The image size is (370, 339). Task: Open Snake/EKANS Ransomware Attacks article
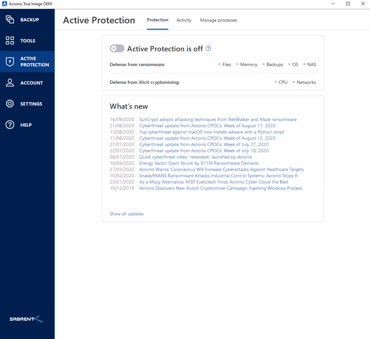click(x=219, y=176)
